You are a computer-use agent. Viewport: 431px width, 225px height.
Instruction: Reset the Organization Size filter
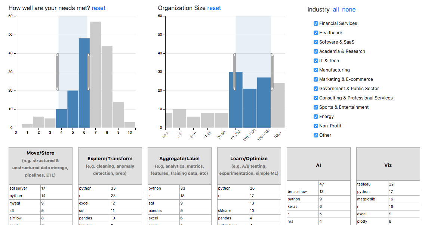tap(214, 8)
